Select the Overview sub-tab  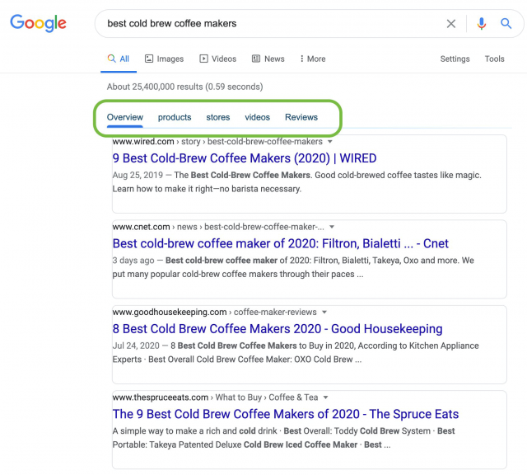coord(124,117)
